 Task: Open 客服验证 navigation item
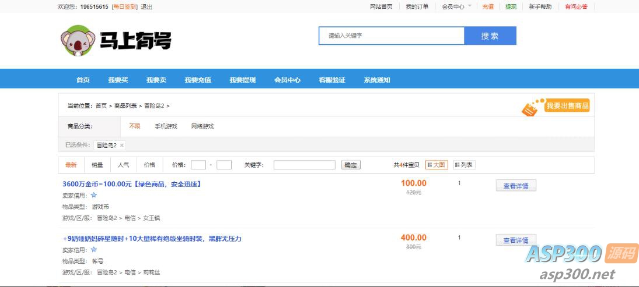tap(332, 80)
